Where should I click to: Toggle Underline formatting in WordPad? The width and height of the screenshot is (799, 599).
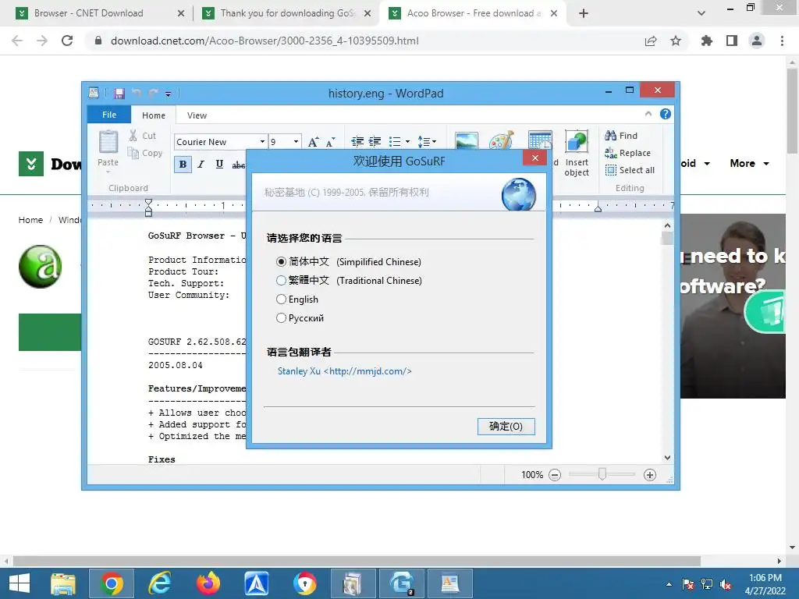[219, 165]
